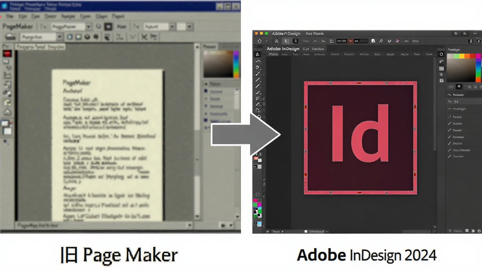The image size is (482, 271).
Task: Select the document tab above PageMaker's canvas
Action: tap(40, 47)
